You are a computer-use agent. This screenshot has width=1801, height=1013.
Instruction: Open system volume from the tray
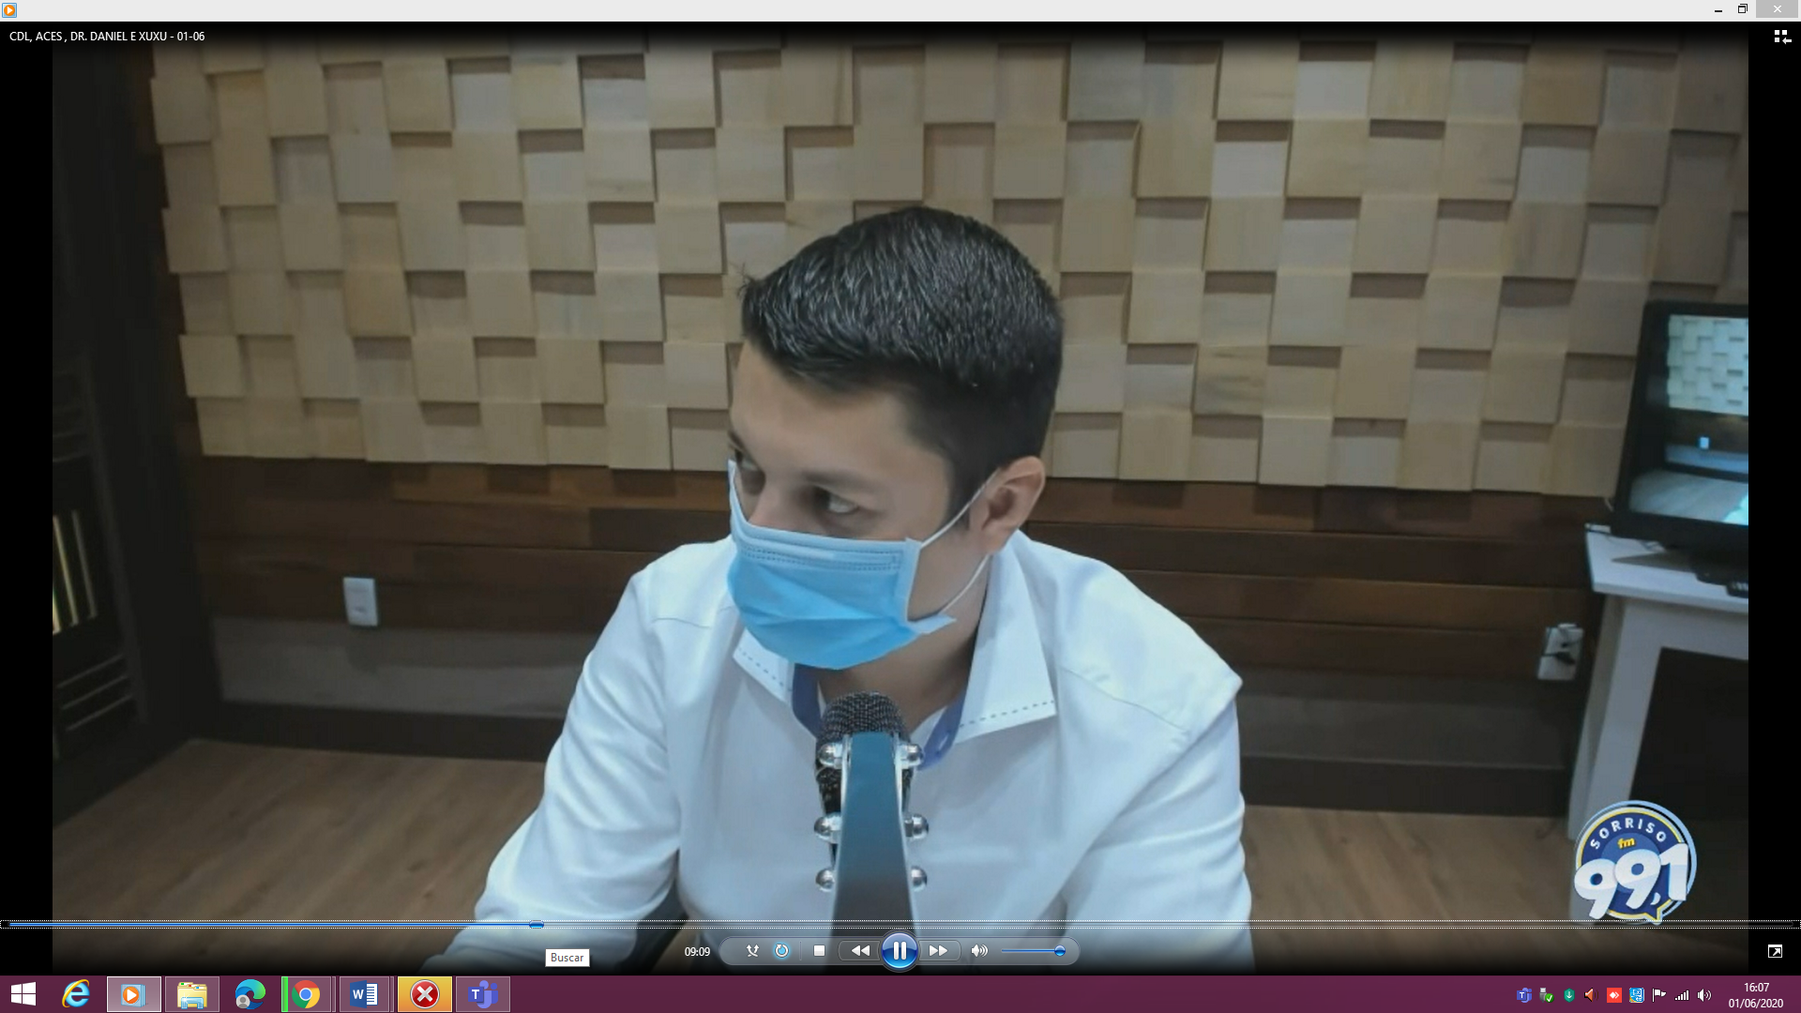tap(1704, 995)
